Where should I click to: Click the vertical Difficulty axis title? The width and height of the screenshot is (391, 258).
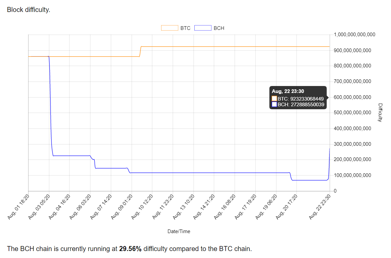[x=380, y=113]
